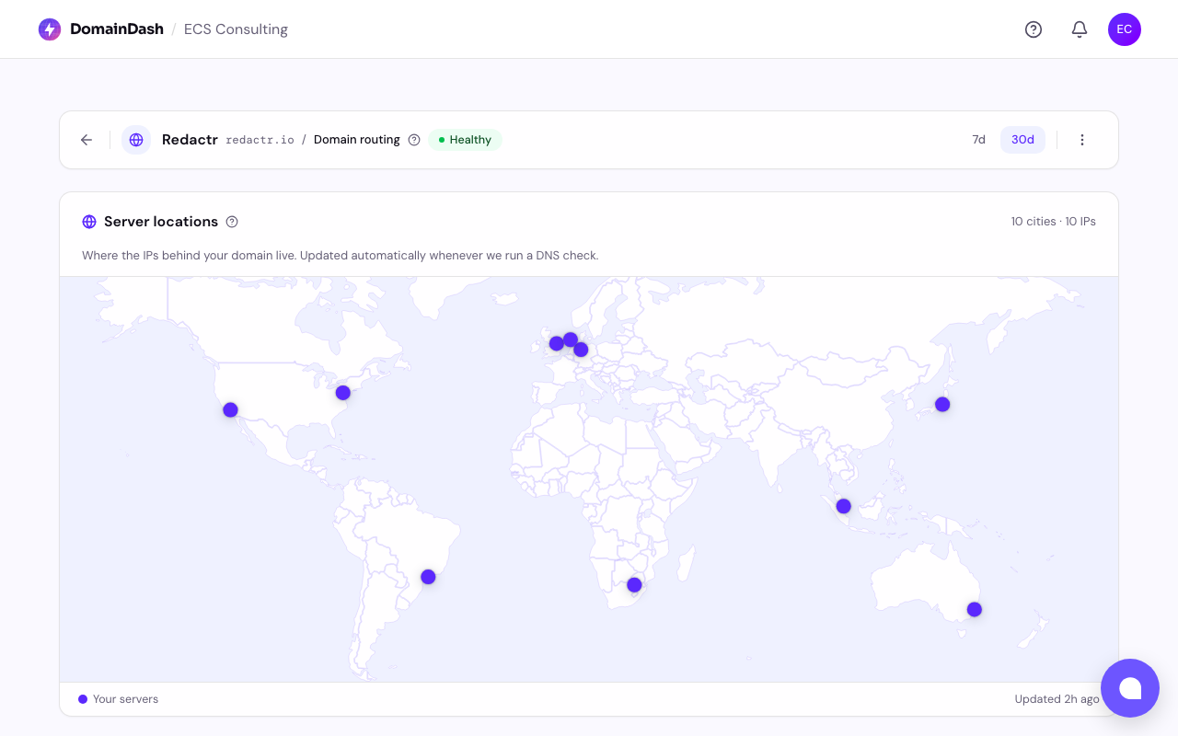Select ECS Consulting in the breadcrumb
This screenshot has height=736, width=1178.
(x=236, y=29)
